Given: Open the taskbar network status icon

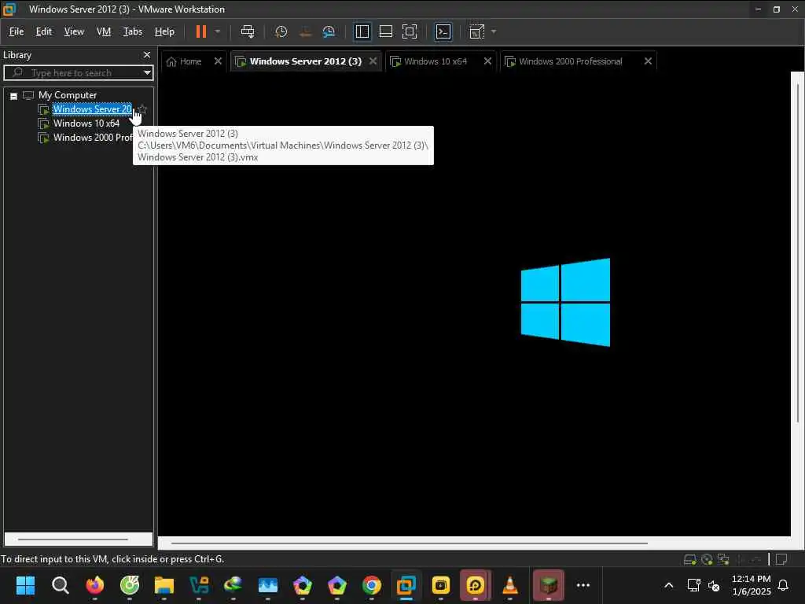Looking at the screenshot, I should pos(694,585).
